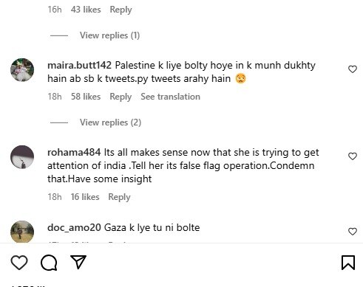Share the post via paper plane icon
This screenshot has height=287, width=363.
pos(78,262)
